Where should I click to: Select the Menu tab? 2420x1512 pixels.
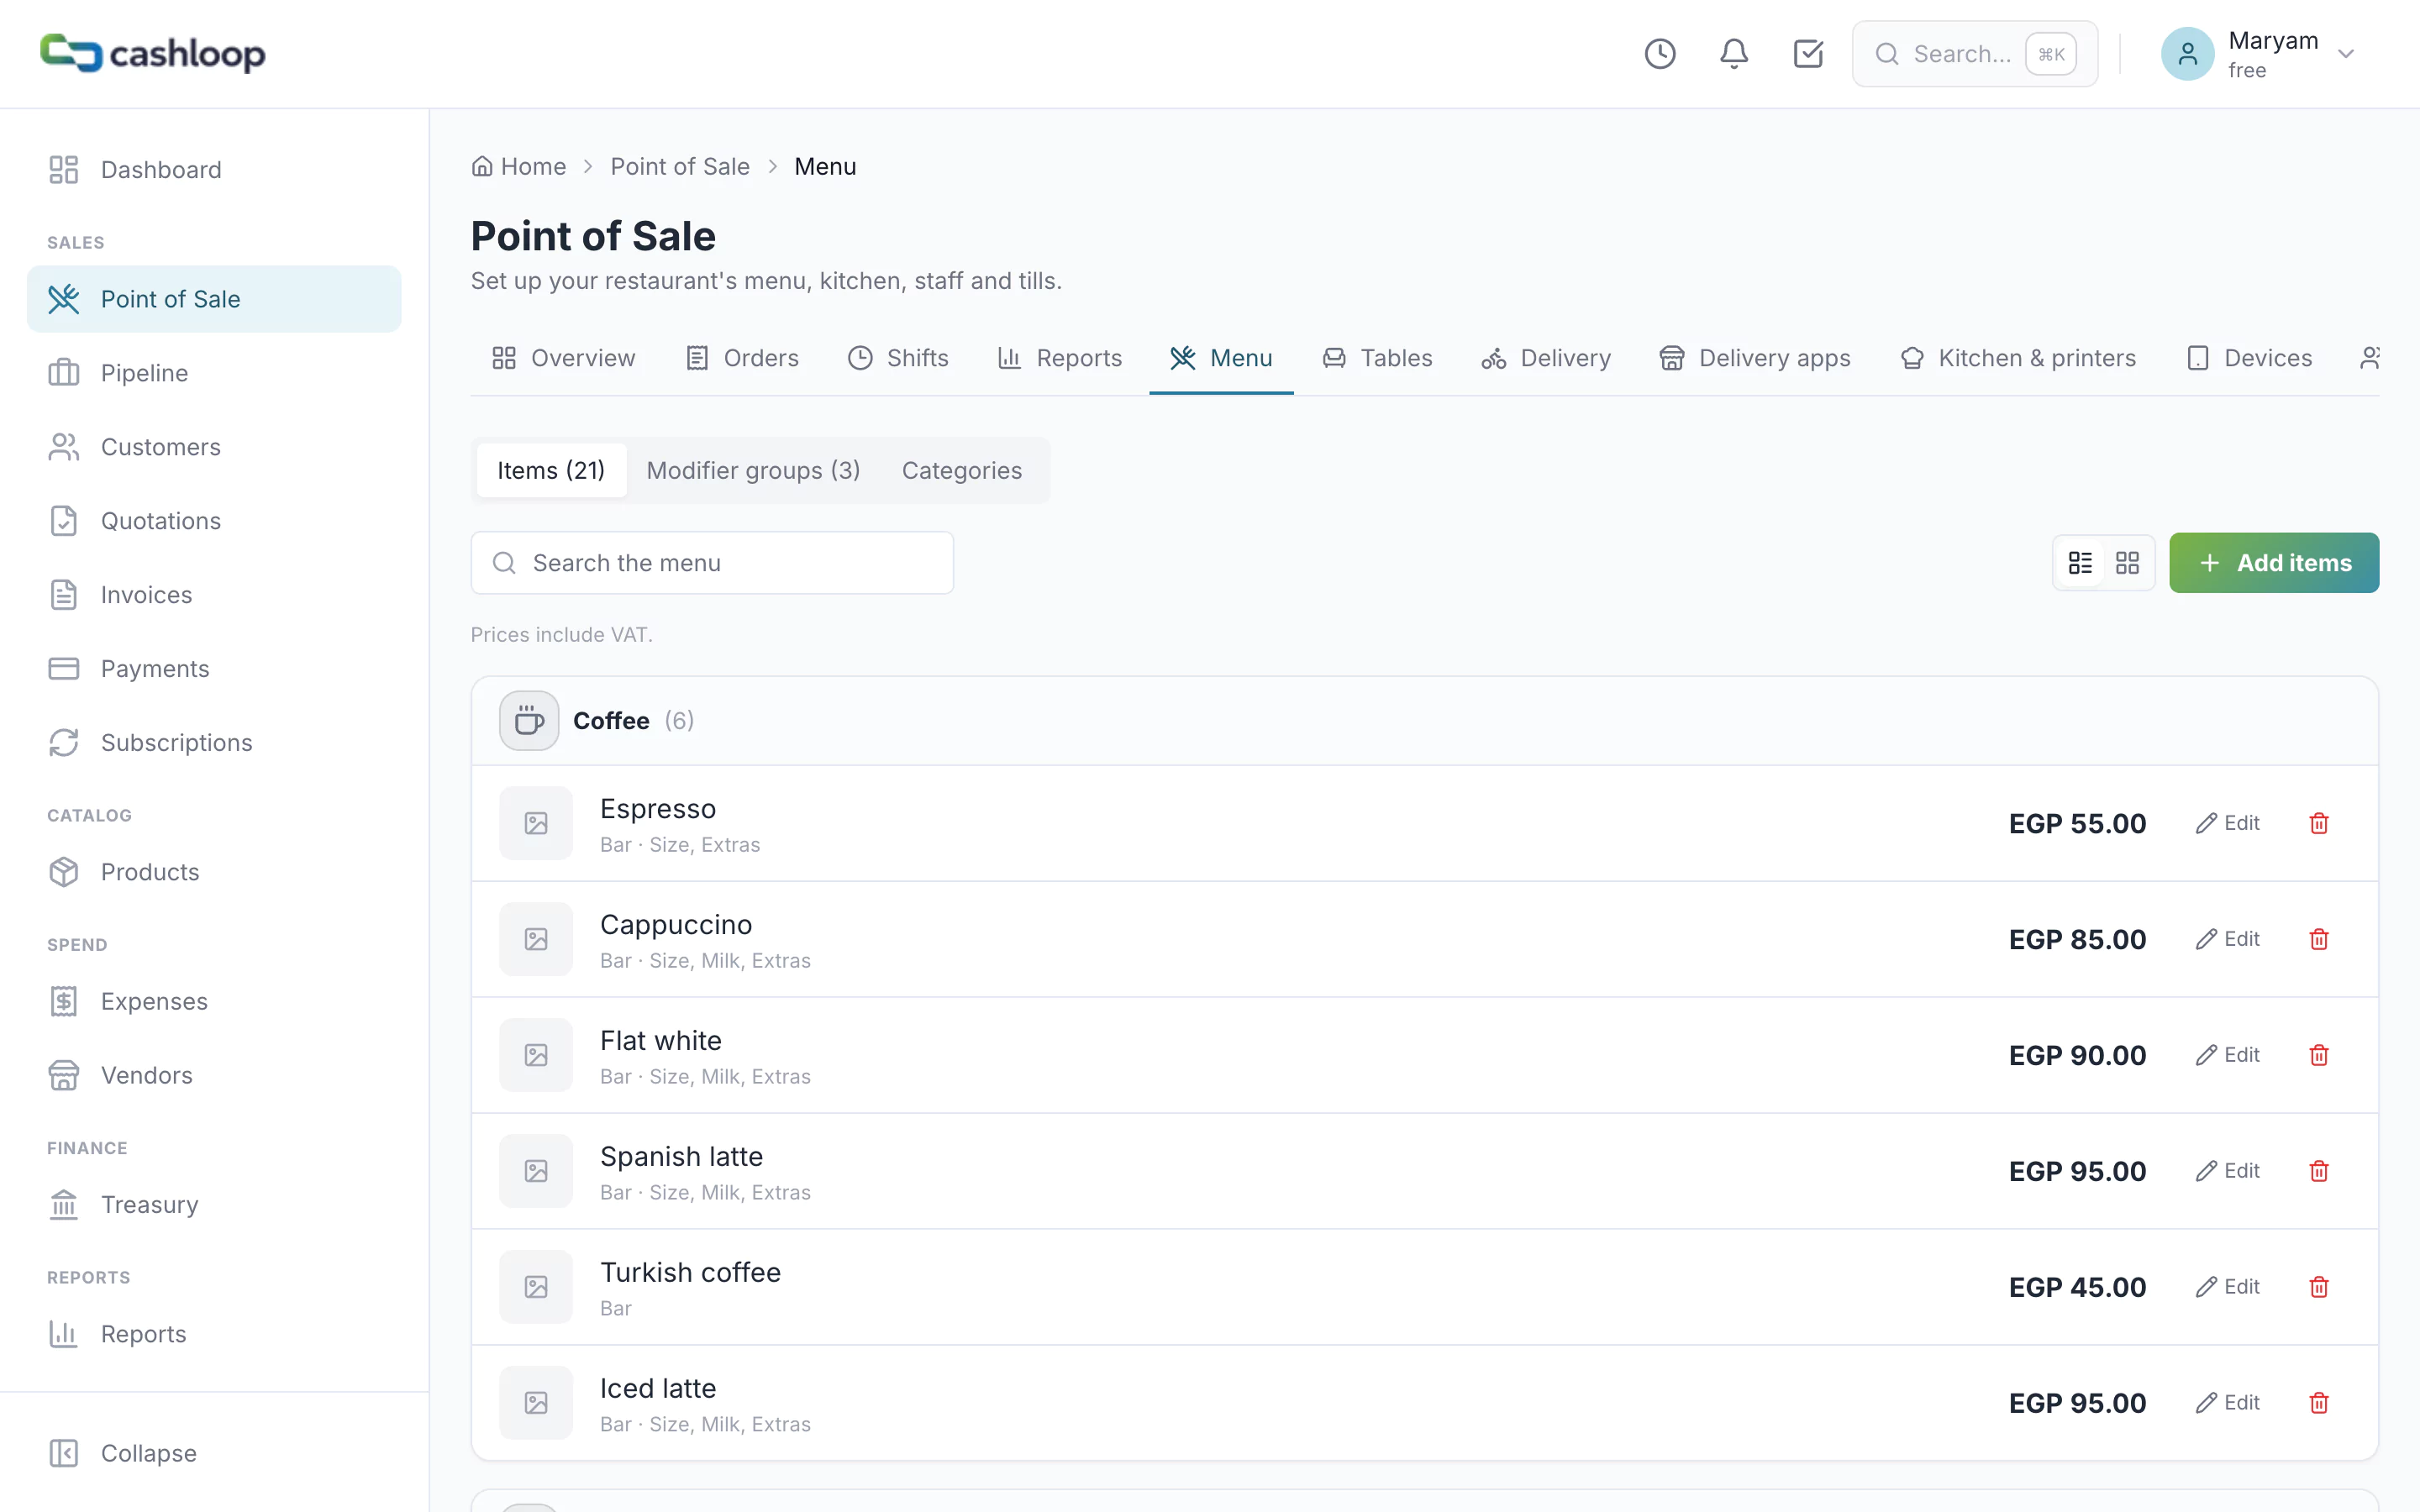point(1221,358)
